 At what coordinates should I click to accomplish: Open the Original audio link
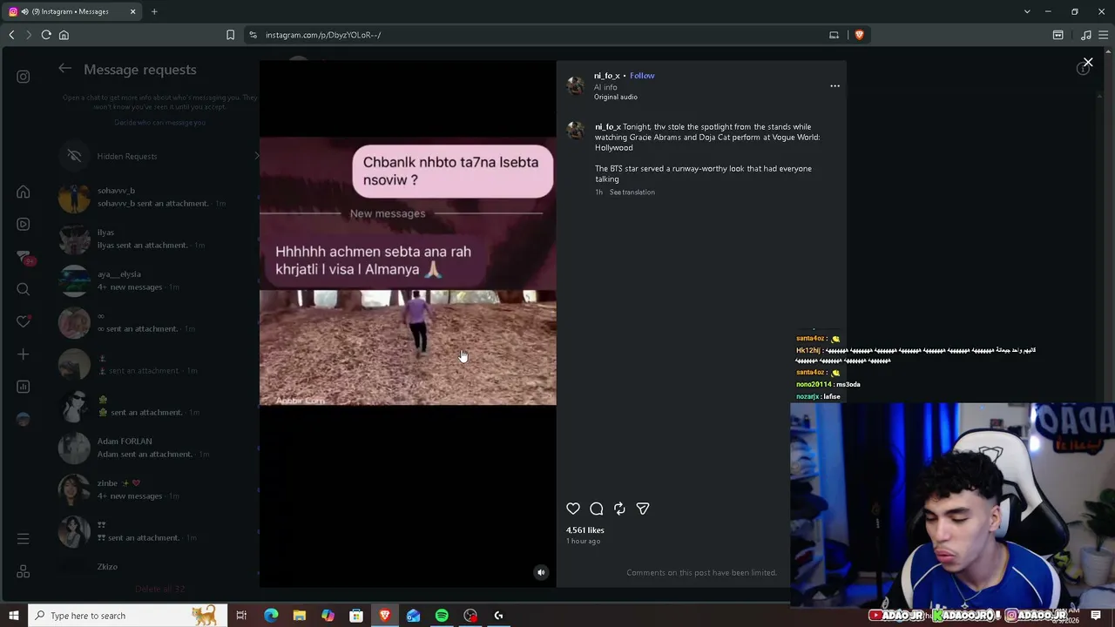click(616, 97)
